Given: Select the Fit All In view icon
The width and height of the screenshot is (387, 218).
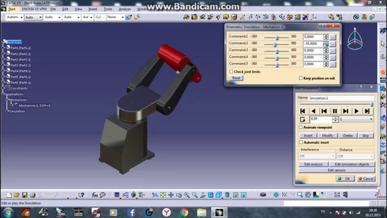Looking at the screenshot, I should point(163,195).
